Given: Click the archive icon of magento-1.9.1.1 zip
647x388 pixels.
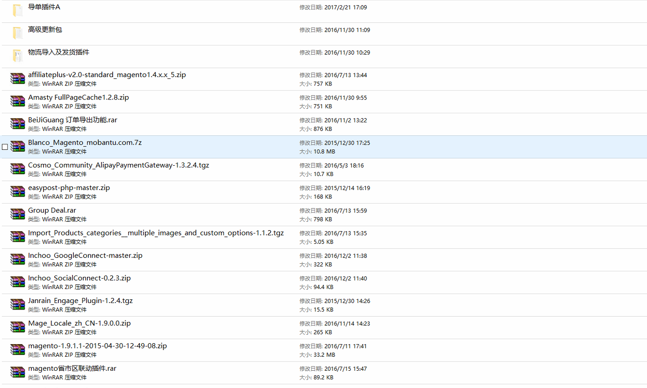Looking at the screenshot, I should [x=17, y=349].
